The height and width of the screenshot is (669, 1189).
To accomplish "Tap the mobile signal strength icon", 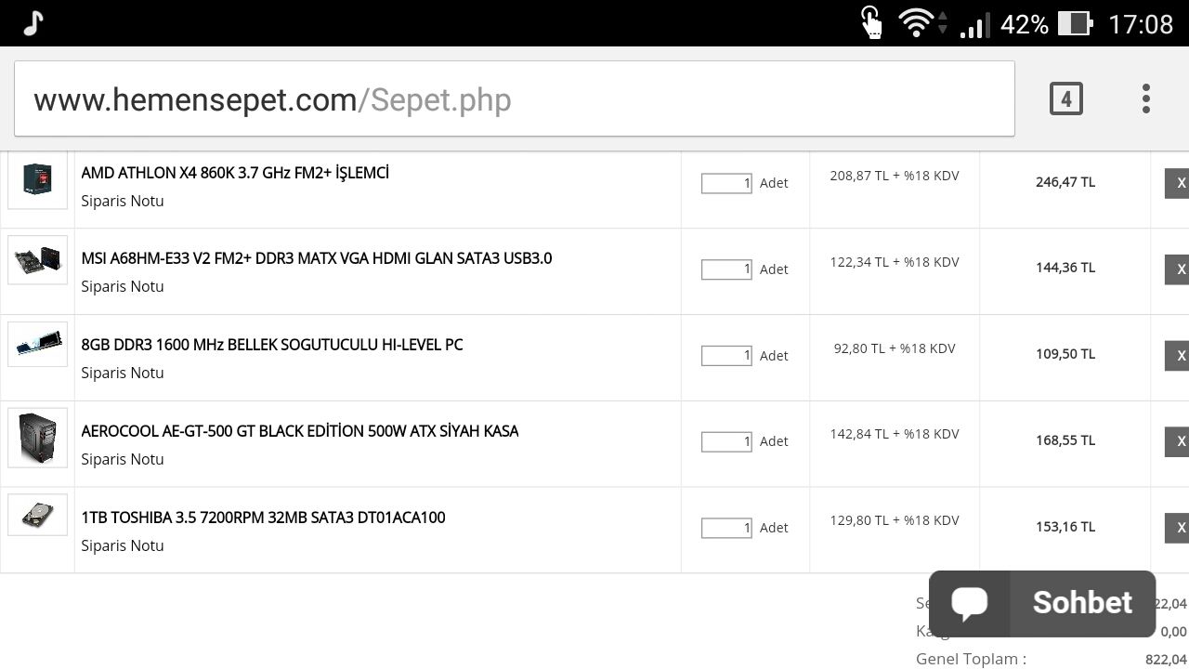I will 973,23.
